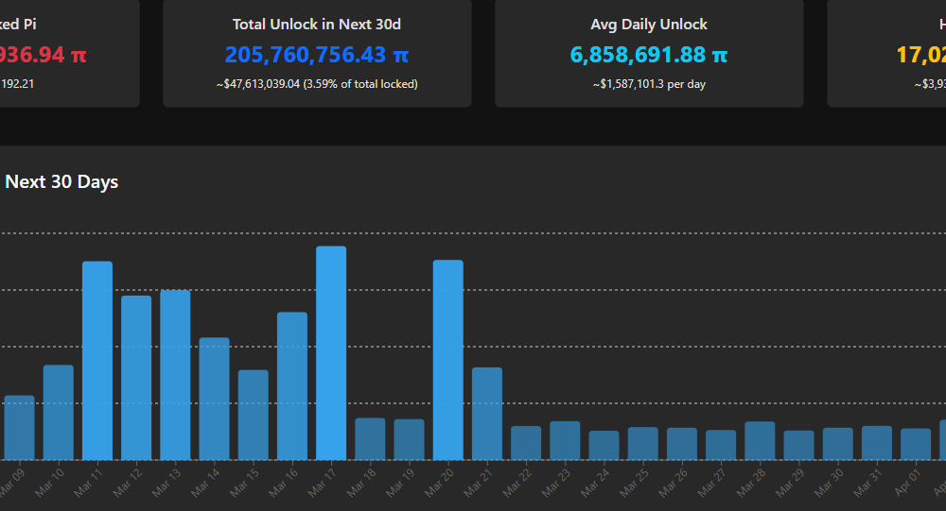This screenshot has height=511, width=946.
Task: Select the Mar 21 bar
Action: pyautogui.click(x=487, y=414)
